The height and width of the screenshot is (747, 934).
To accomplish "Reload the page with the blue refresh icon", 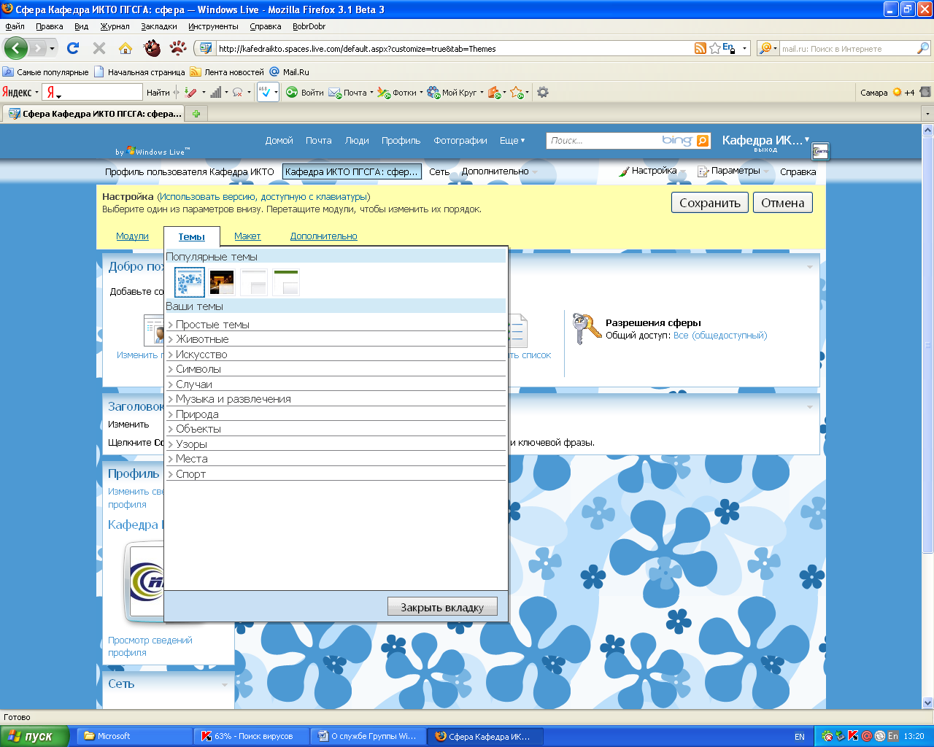I will pyautogui.click(x=73, y=48).
